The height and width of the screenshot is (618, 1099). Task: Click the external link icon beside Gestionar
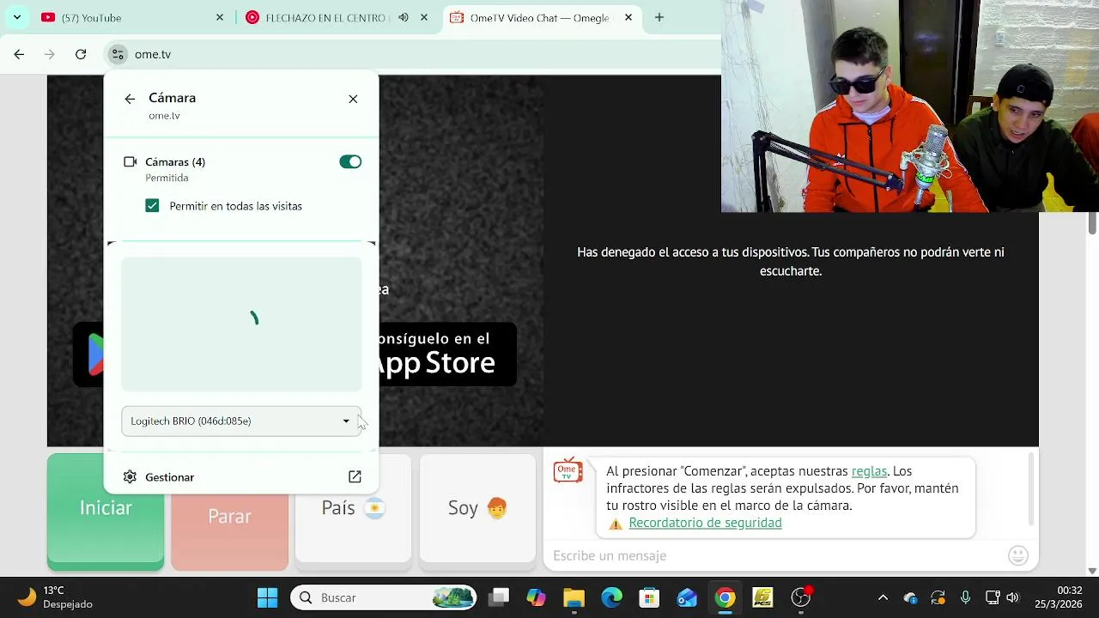[x=355, y=477]
